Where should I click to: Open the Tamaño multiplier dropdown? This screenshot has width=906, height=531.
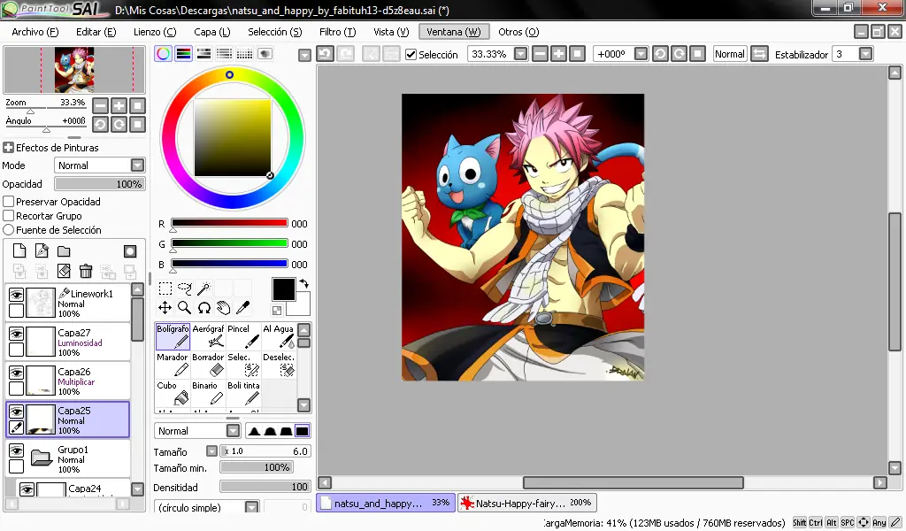point(211,451)
